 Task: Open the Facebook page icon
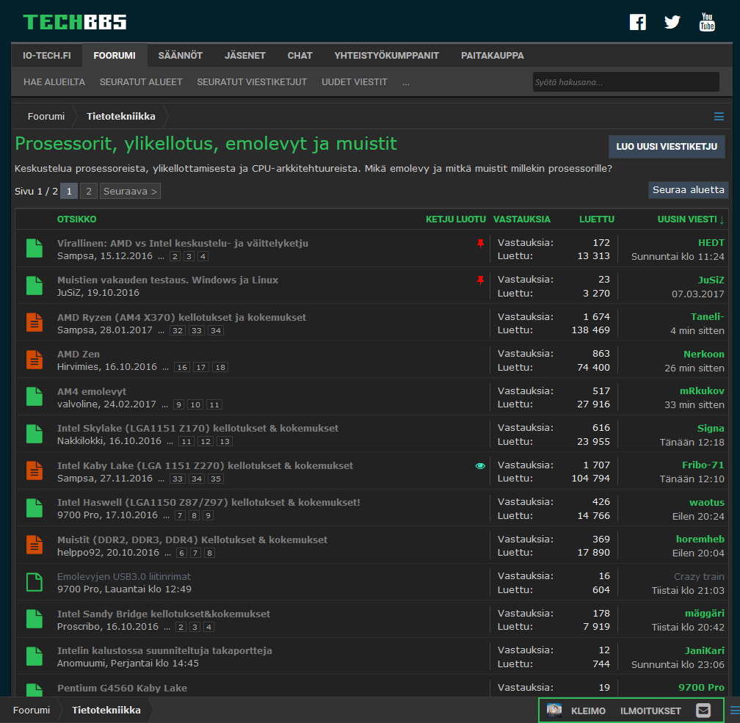(637, 22)
